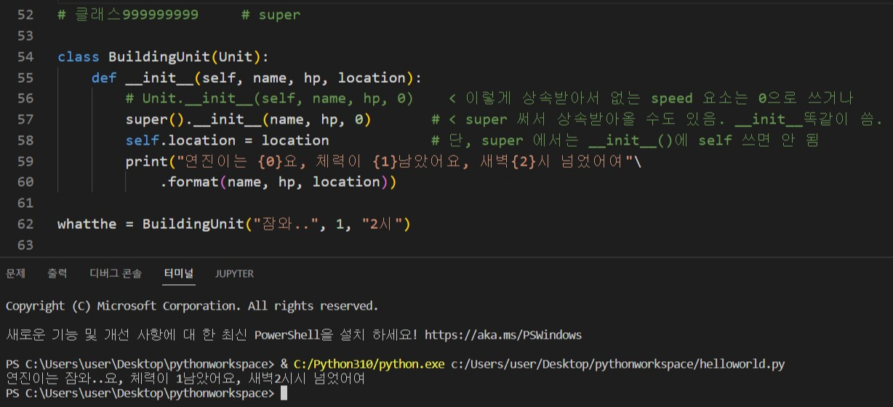Click the 'def __init__' definition line 55

point(257,78)
